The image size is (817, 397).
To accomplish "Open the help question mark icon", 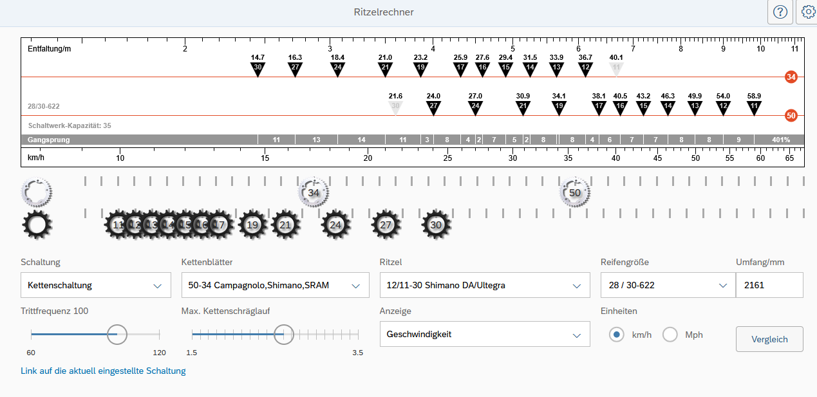I will pyautogui.click(x=780, y=12).
